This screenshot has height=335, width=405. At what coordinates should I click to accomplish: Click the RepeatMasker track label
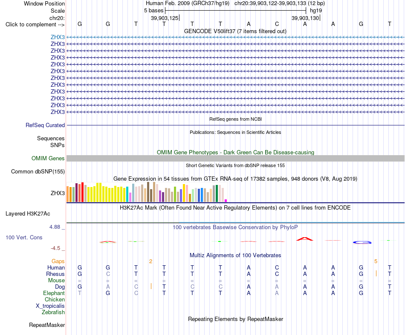click(47, 325)
